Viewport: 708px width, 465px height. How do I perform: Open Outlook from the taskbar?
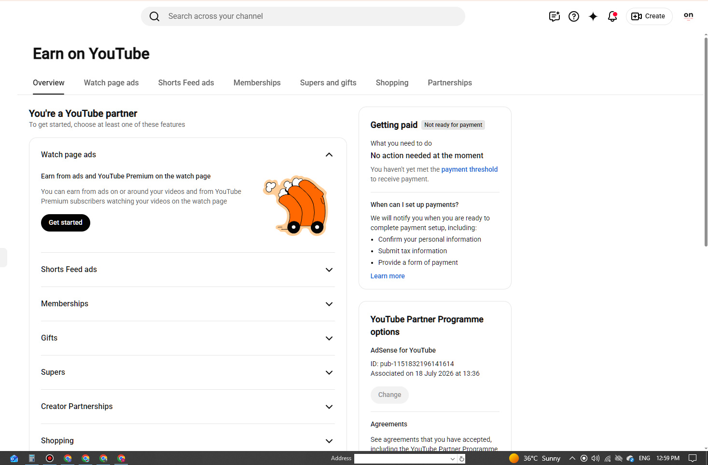coord(14,458)
